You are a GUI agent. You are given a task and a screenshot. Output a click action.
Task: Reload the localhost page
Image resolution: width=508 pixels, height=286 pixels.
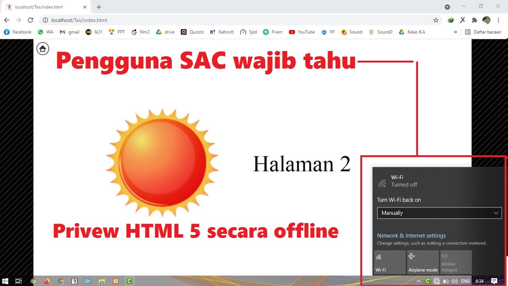click(x=31, y=20)
